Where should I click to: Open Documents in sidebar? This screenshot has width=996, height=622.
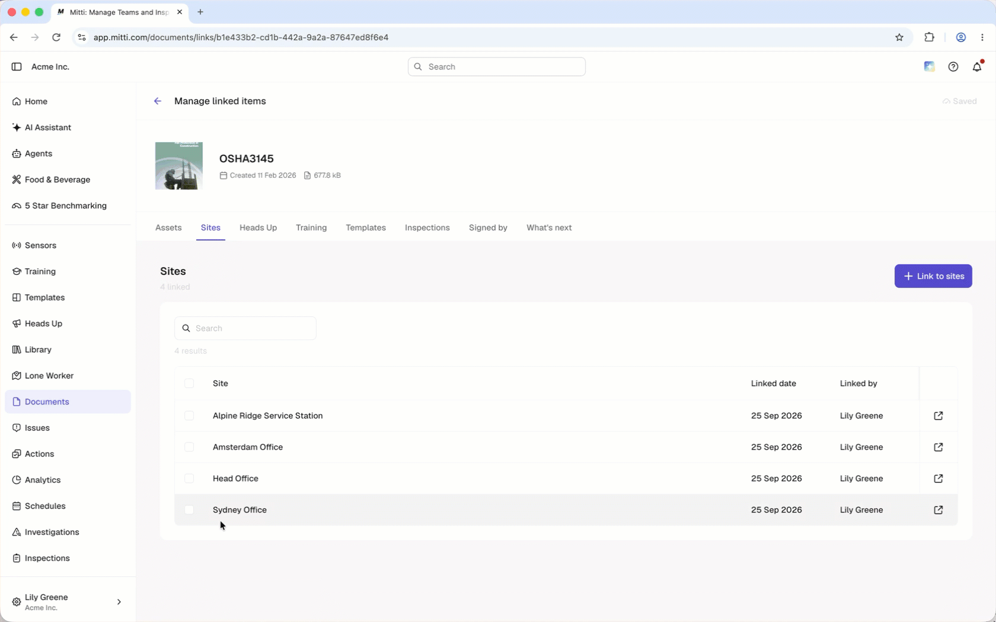[68, 402]
